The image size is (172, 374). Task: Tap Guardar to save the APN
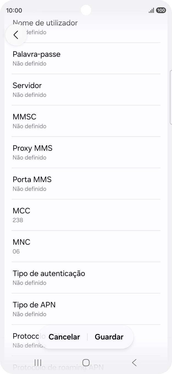tap(109, 337)
